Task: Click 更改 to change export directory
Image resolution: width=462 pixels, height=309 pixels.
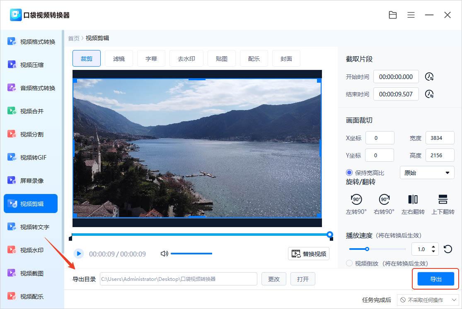Action: tap(274, 279)
